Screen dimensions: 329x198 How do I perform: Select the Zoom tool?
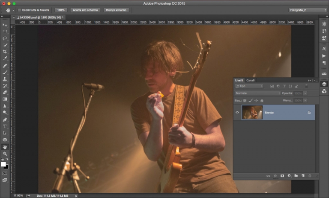click(5, 154)
